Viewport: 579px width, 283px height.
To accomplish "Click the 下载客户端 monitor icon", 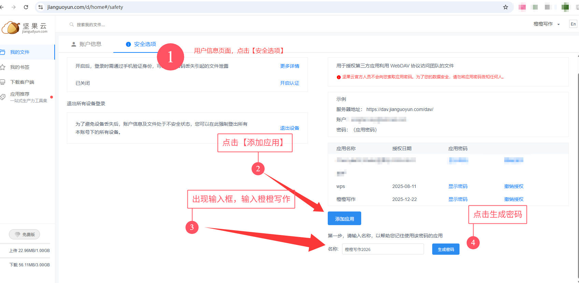I will [x=2, y=82].
